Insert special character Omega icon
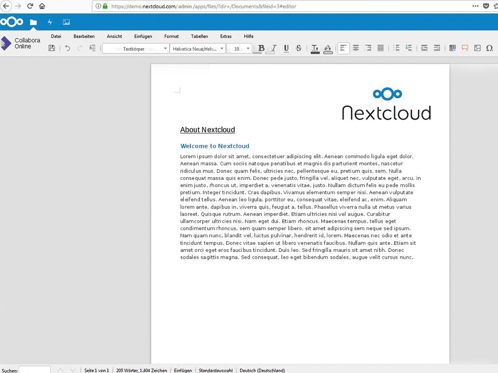 pos(490,48)
